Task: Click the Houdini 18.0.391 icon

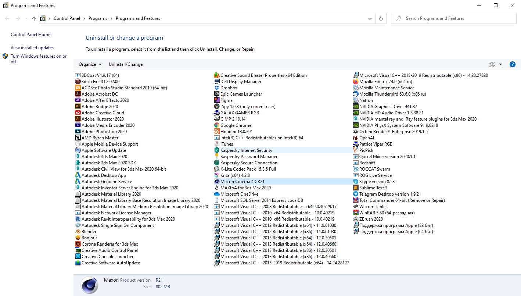Action: pyautogui.click(x=216, y=132)
